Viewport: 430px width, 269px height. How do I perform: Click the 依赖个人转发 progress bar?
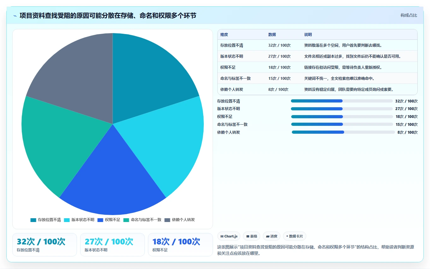[x=343, y=132]
